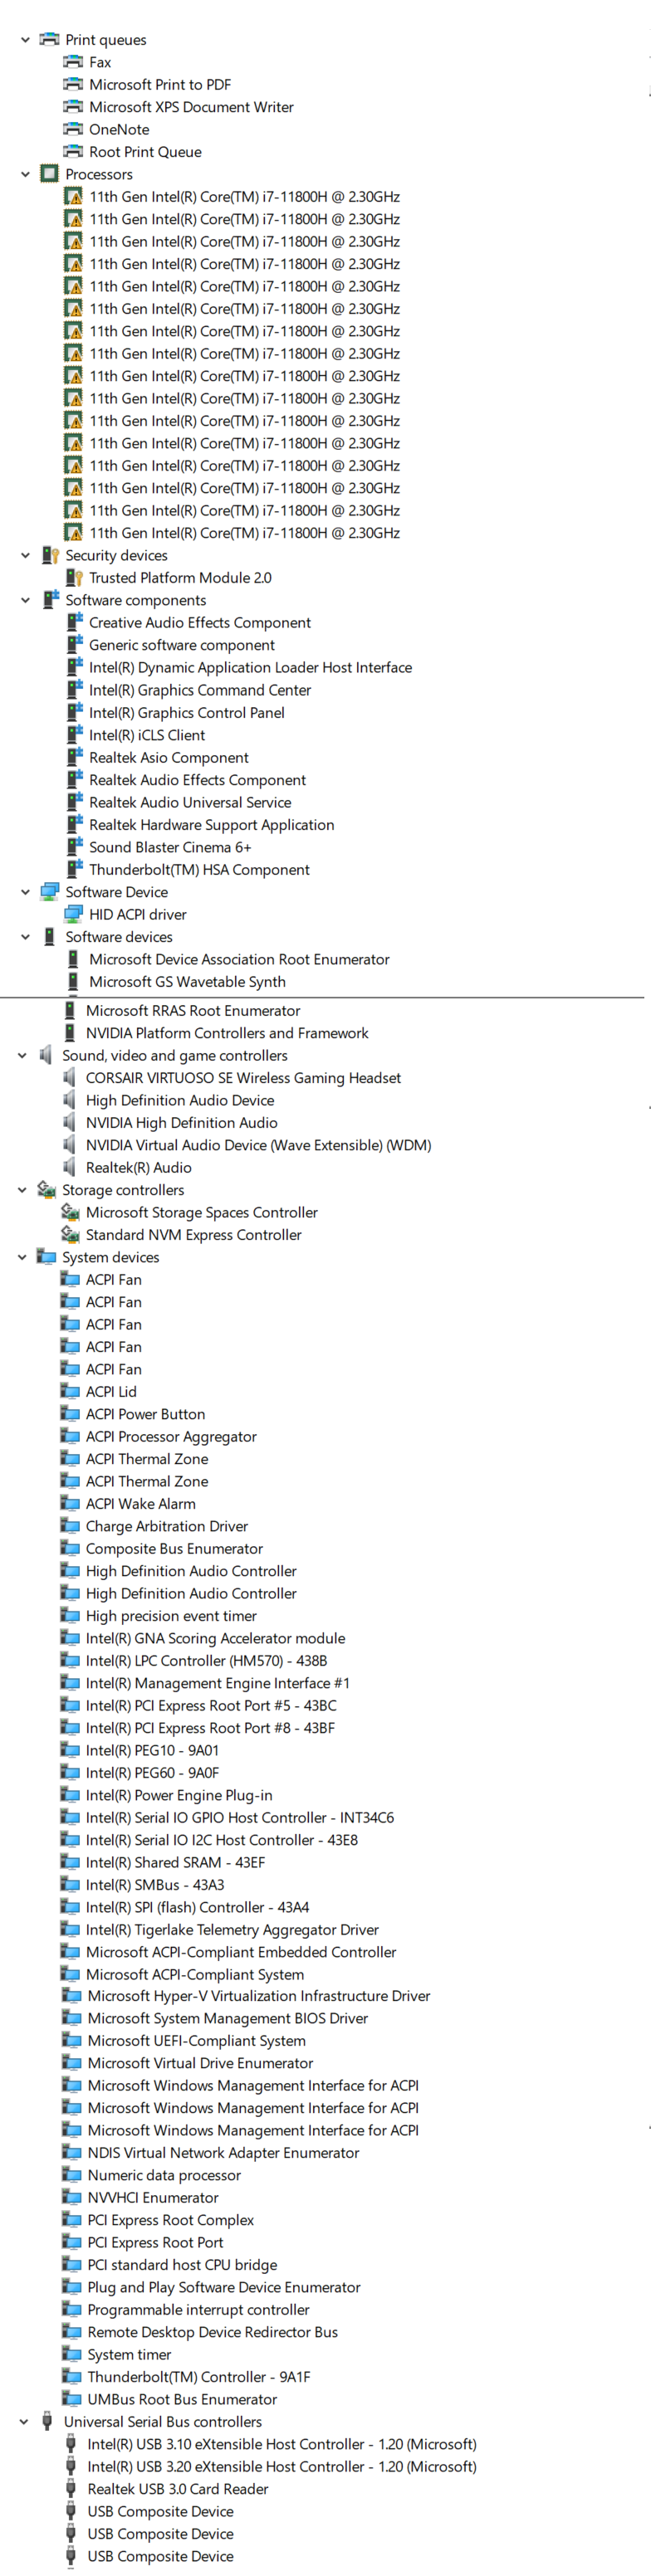Click the Fax printer icon

73,62
